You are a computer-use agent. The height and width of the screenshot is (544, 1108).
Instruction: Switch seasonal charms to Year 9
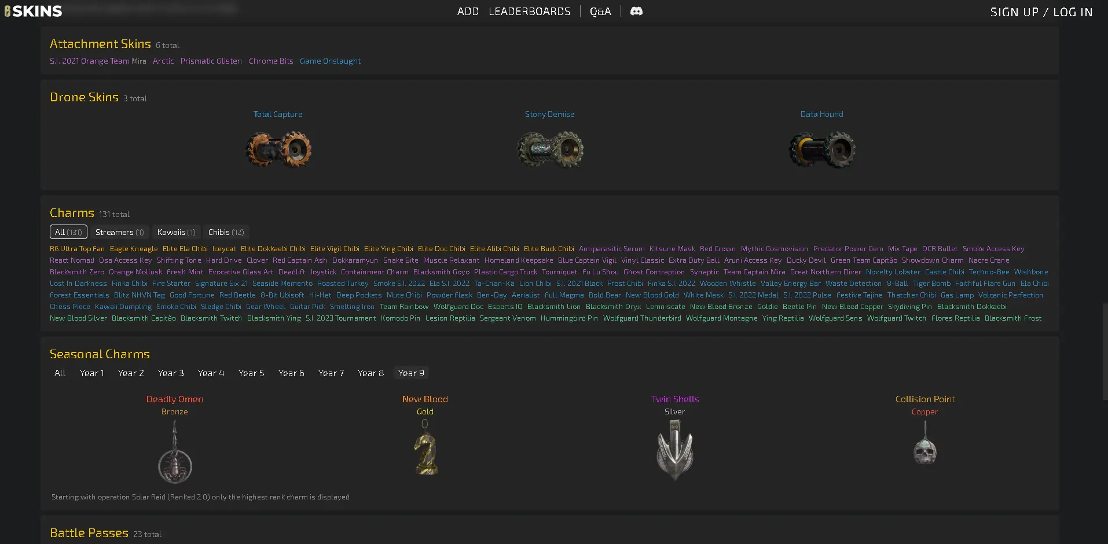tap(411, 373)
